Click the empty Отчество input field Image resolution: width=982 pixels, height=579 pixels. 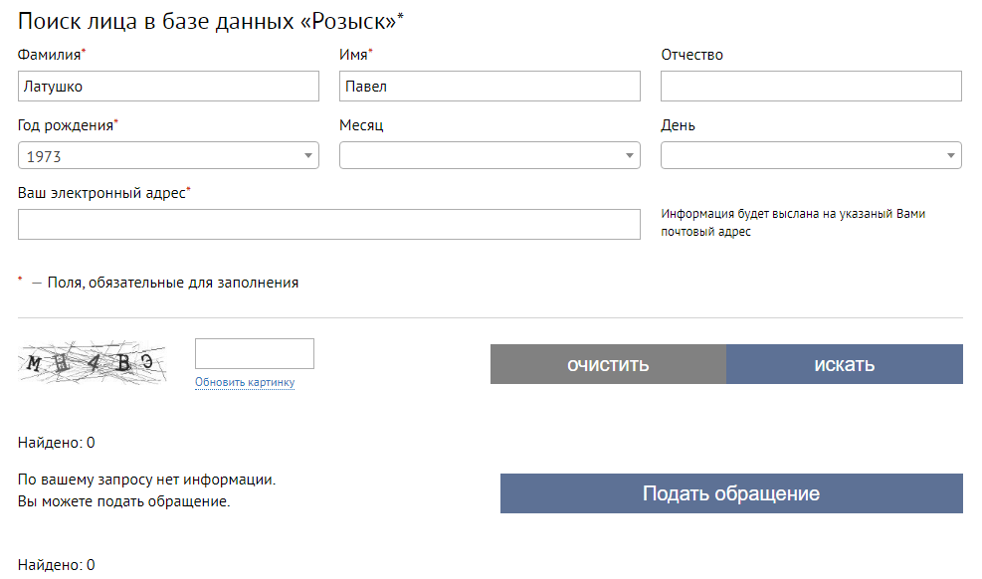point(811,87)
